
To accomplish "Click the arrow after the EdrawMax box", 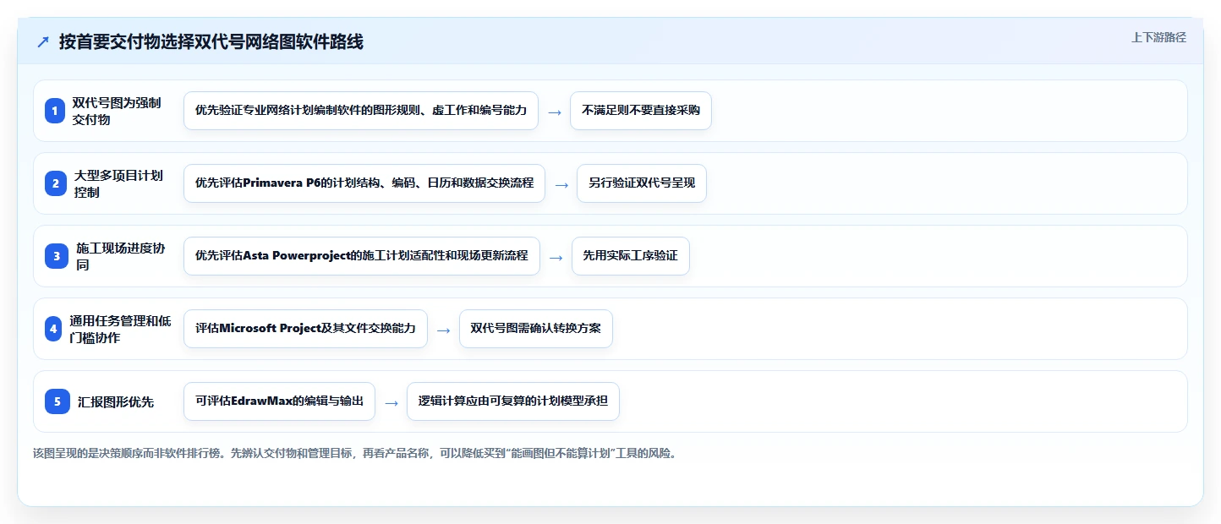I will (391, 402).
